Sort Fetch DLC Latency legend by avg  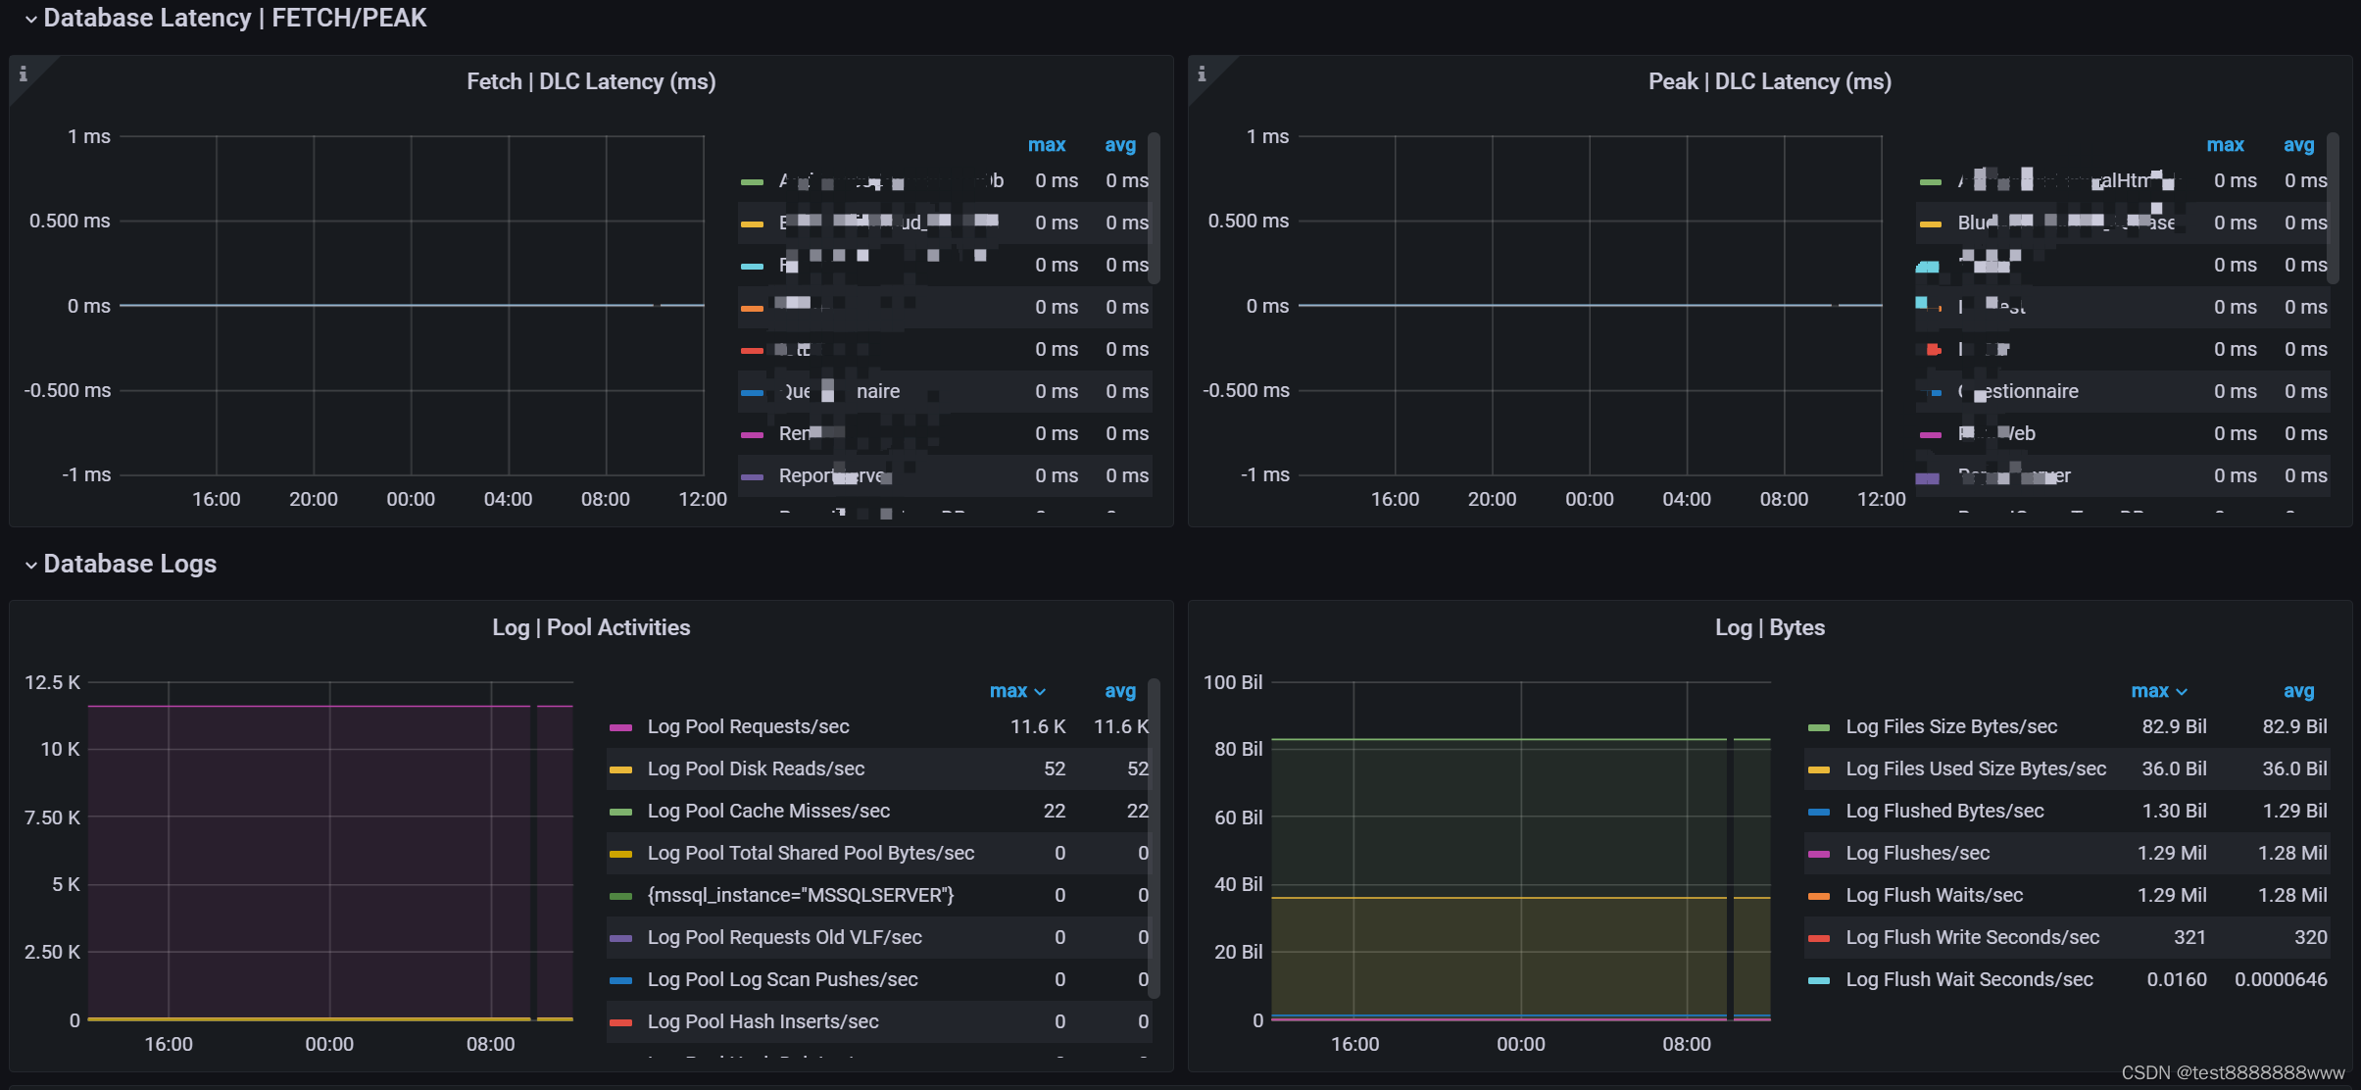[1120, 145]
